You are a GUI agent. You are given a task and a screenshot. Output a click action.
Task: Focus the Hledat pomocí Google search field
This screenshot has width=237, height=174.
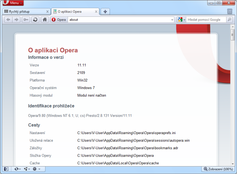tap(206, 19)
